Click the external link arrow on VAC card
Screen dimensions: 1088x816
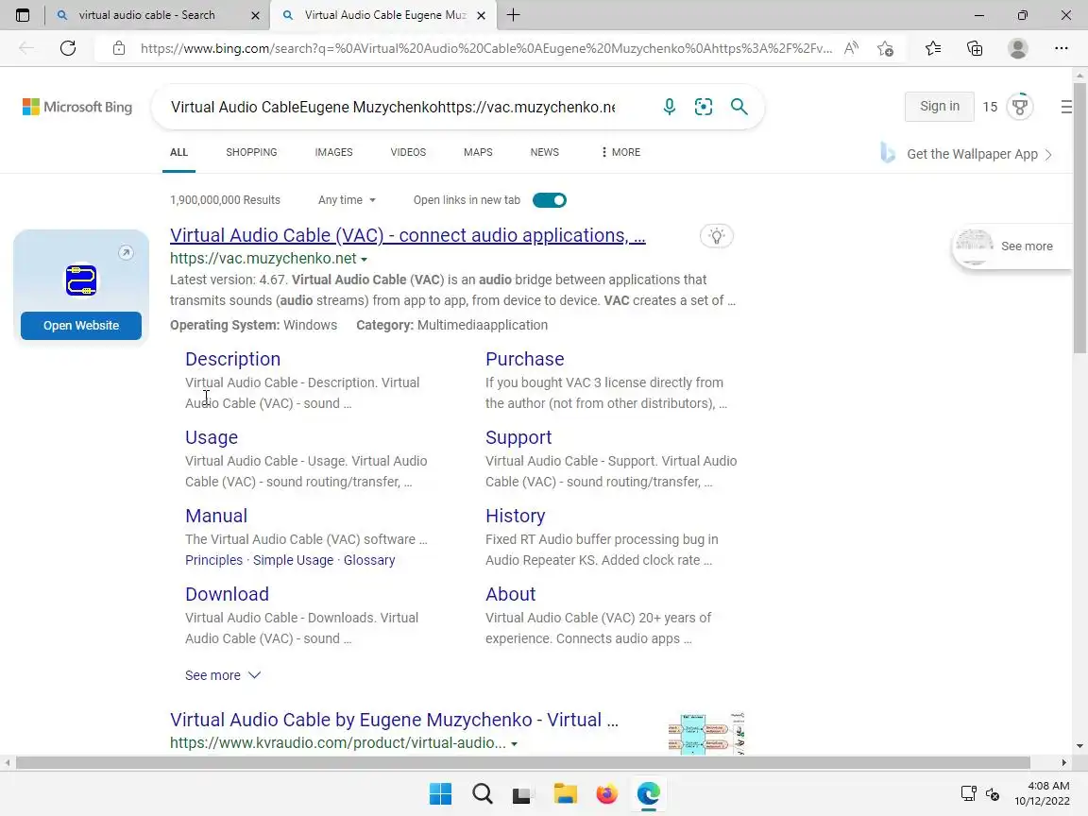[126, 252]
